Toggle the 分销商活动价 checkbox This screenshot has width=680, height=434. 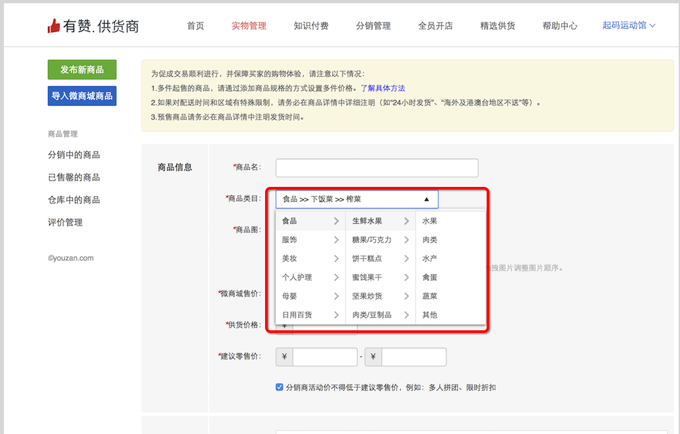[279, 387]
